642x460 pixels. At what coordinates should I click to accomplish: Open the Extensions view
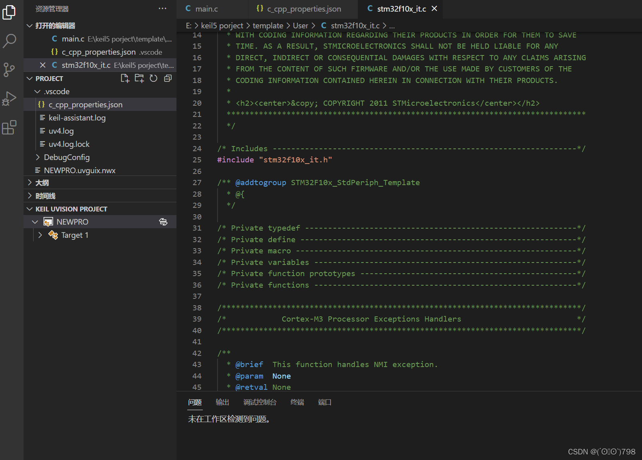(x=10, y=128)
